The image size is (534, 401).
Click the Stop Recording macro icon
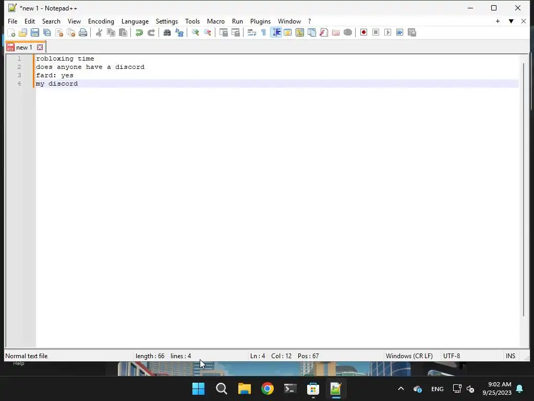click(x=375, y=32)
